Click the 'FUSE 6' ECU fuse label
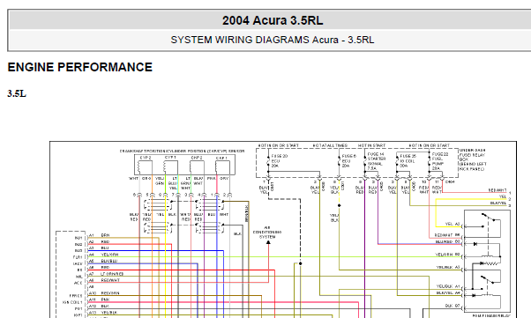This screenshot has height=318, width=531. 349,161
